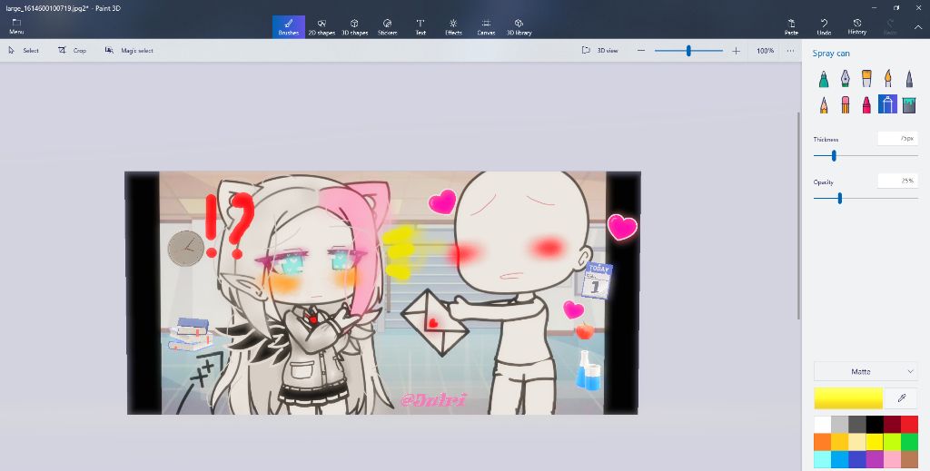This screenshot has height=471, width=930.
Task: Select the Pixel pen brush
Action: tap(909, 78)
